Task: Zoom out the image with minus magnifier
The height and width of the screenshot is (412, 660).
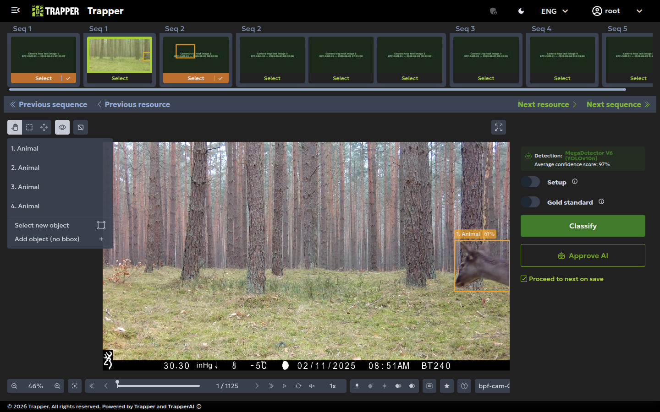Action: click(x=14, y=386)
